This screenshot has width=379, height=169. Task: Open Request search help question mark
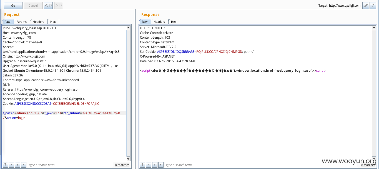point(5,165)
